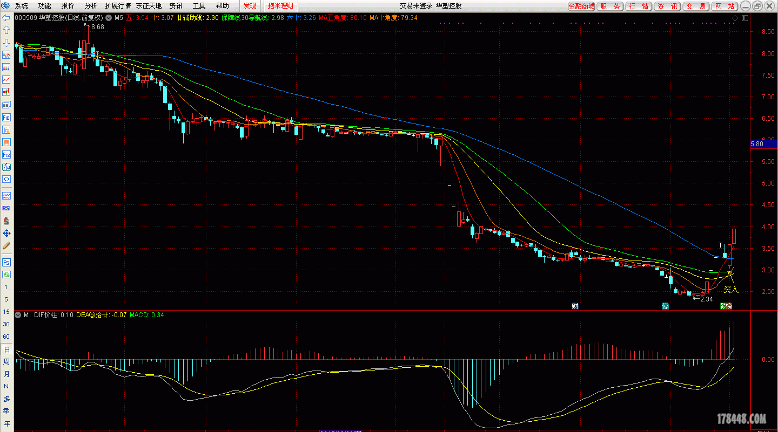Image resolution: width=778 pixels, height=432 pixels.
Task: Click the 停 marker on the chart bottom
Action: pos(666,306)
